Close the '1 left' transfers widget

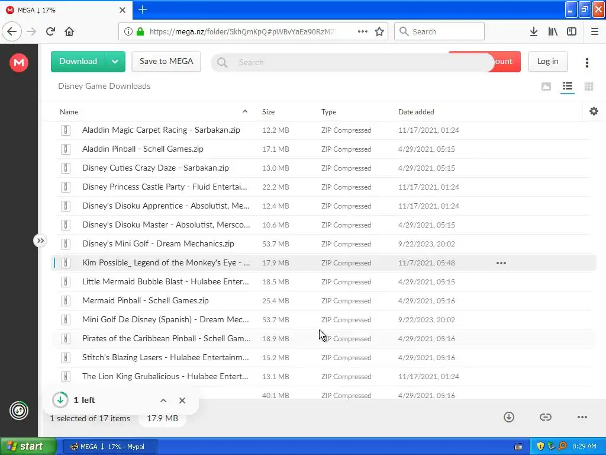pos(182,400)
